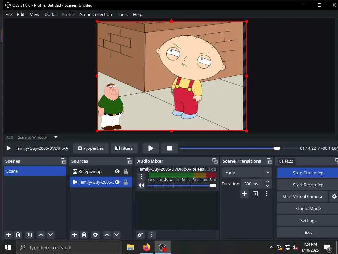
Task: Open OBS Settings
Action: click(308, 220)
